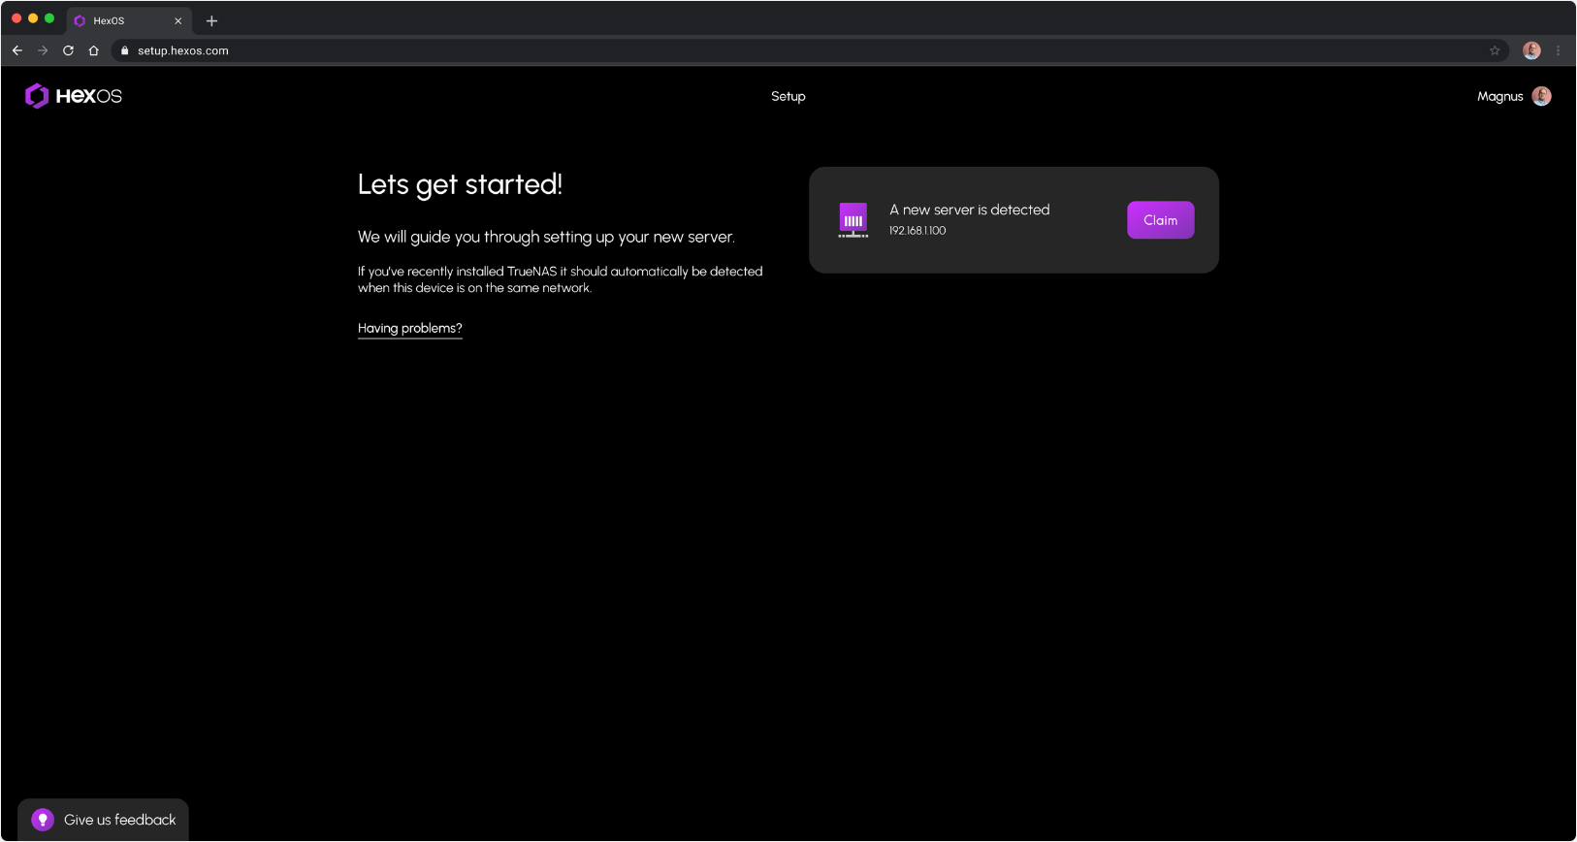Claim the newly detected server
1577x842 pixels.
click(1160, 220)
